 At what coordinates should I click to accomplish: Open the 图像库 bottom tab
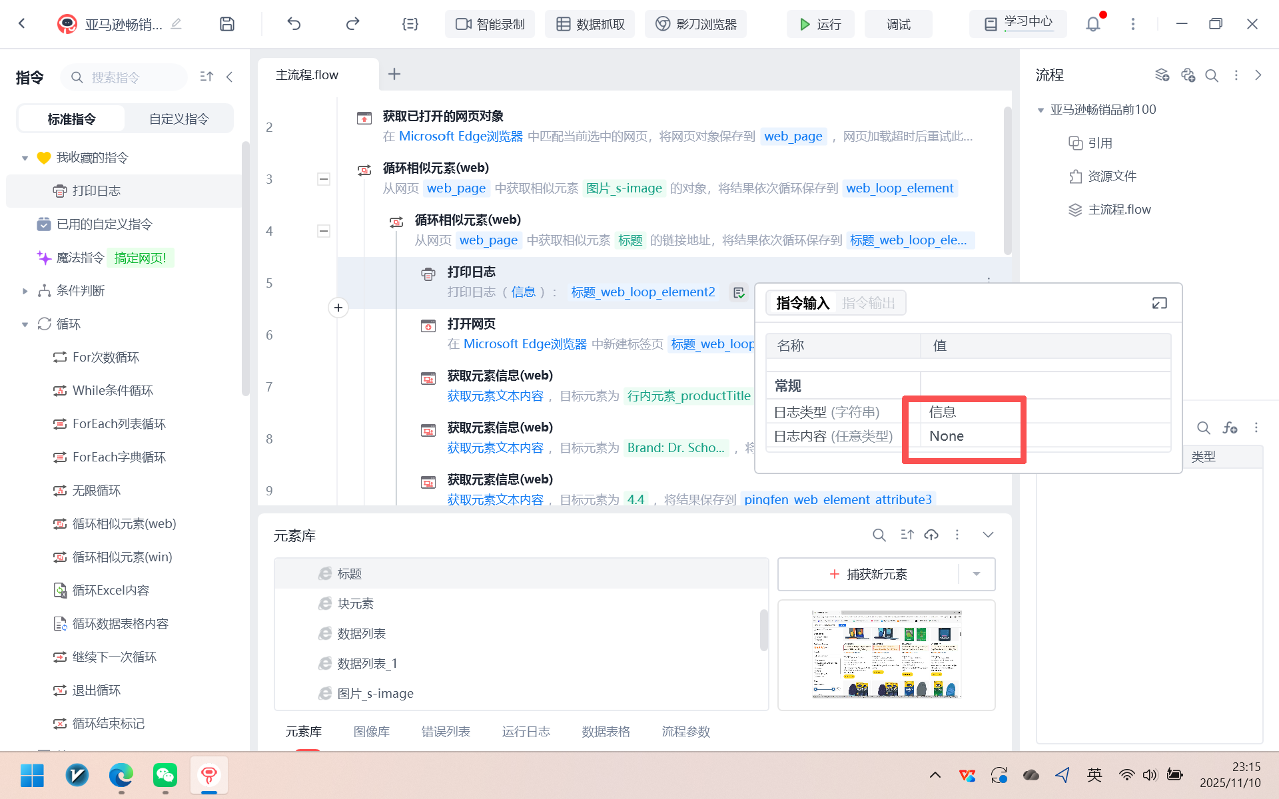point(372,731)
